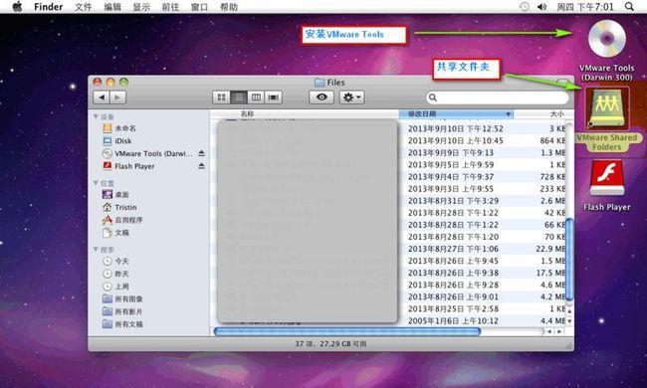
Task: Select row dated 2013年9月10日 下午12:52
Action: click(388, 128)
